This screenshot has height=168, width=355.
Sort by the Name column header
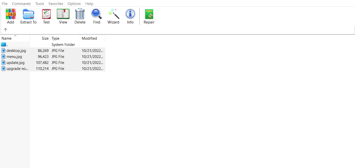point(15,38)
